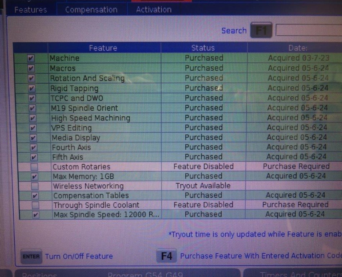Click the ENTER key icon

31,256
